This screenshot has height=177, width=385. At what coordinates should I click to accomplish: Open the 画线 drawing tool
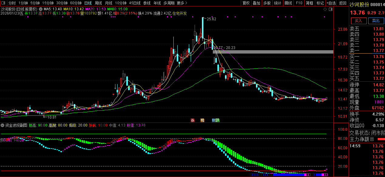click(288, 3)
